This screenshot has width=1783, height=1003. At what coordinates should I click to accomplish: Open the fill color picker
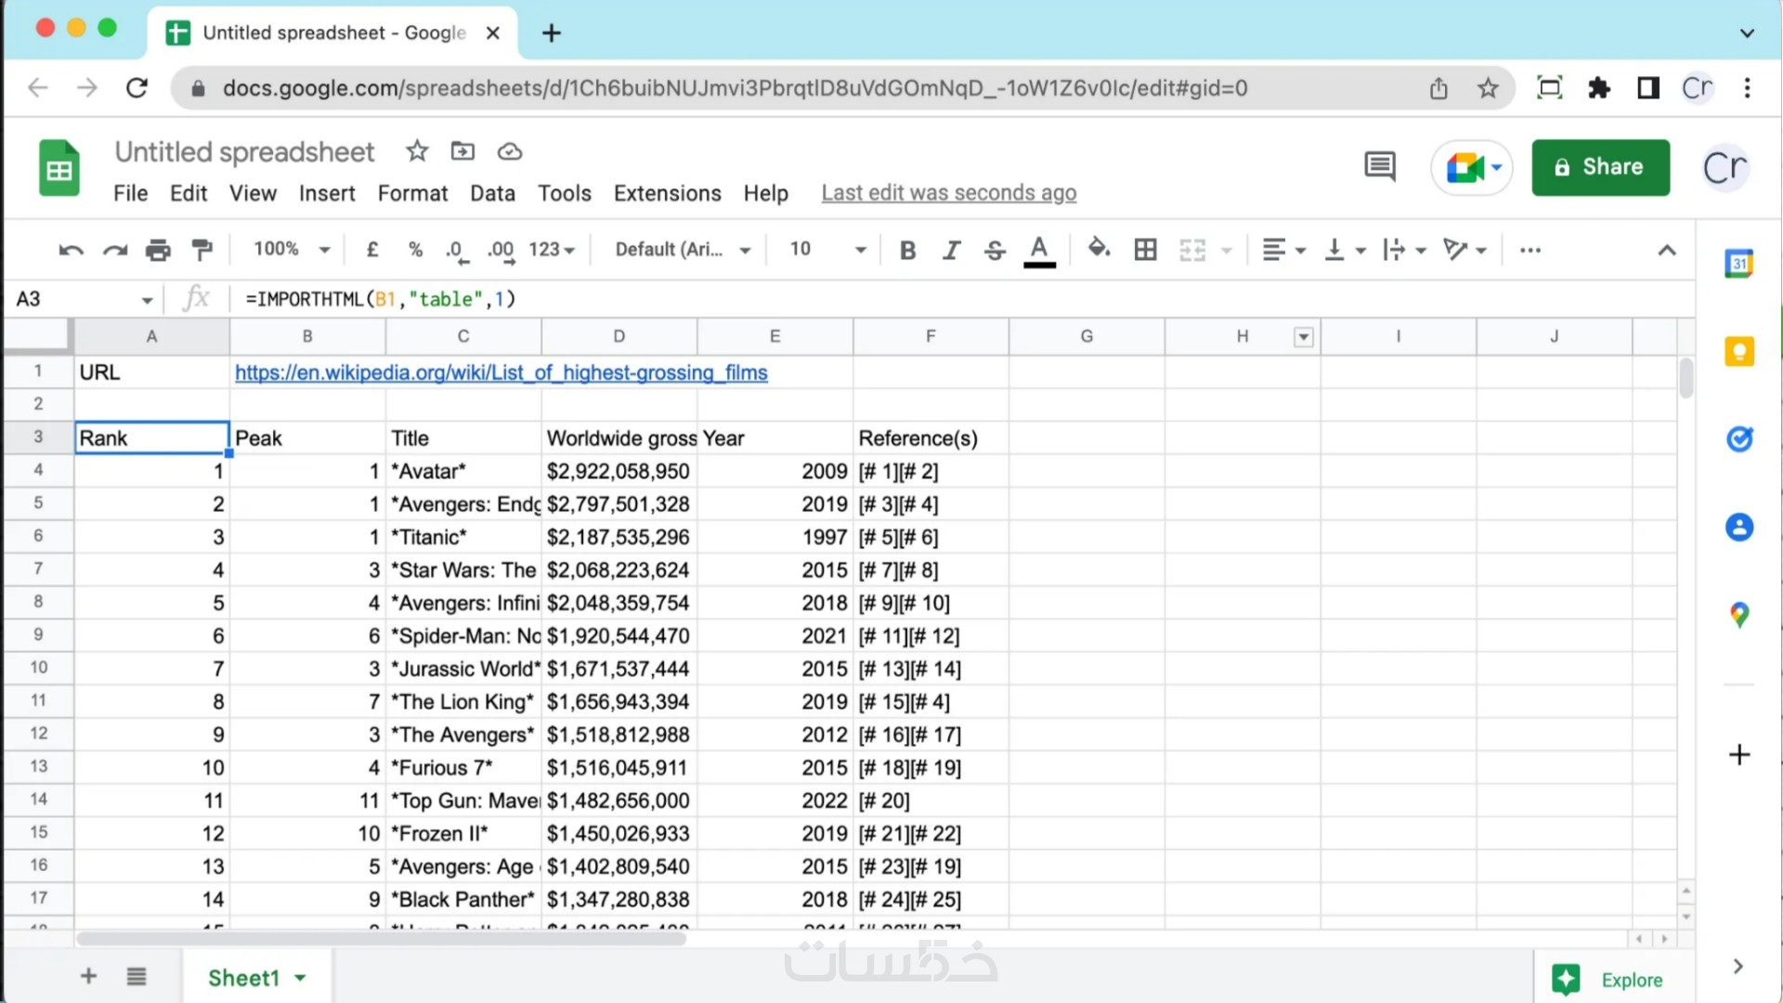click(x=1099, y=250)
